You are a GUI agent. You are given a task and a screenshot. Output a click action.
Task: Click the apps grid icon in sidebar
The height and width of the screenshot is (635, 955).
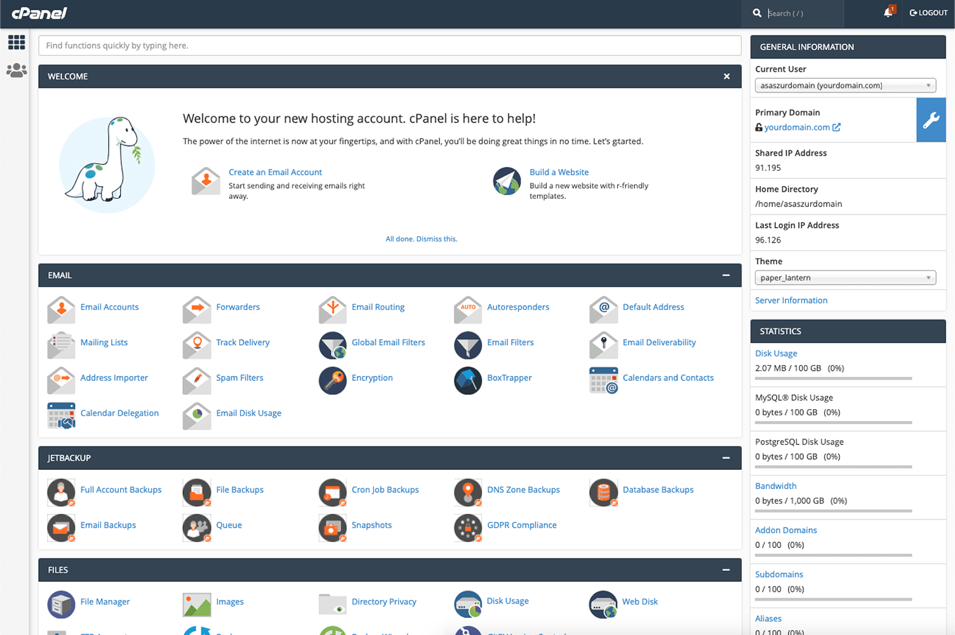coord(17,43)
